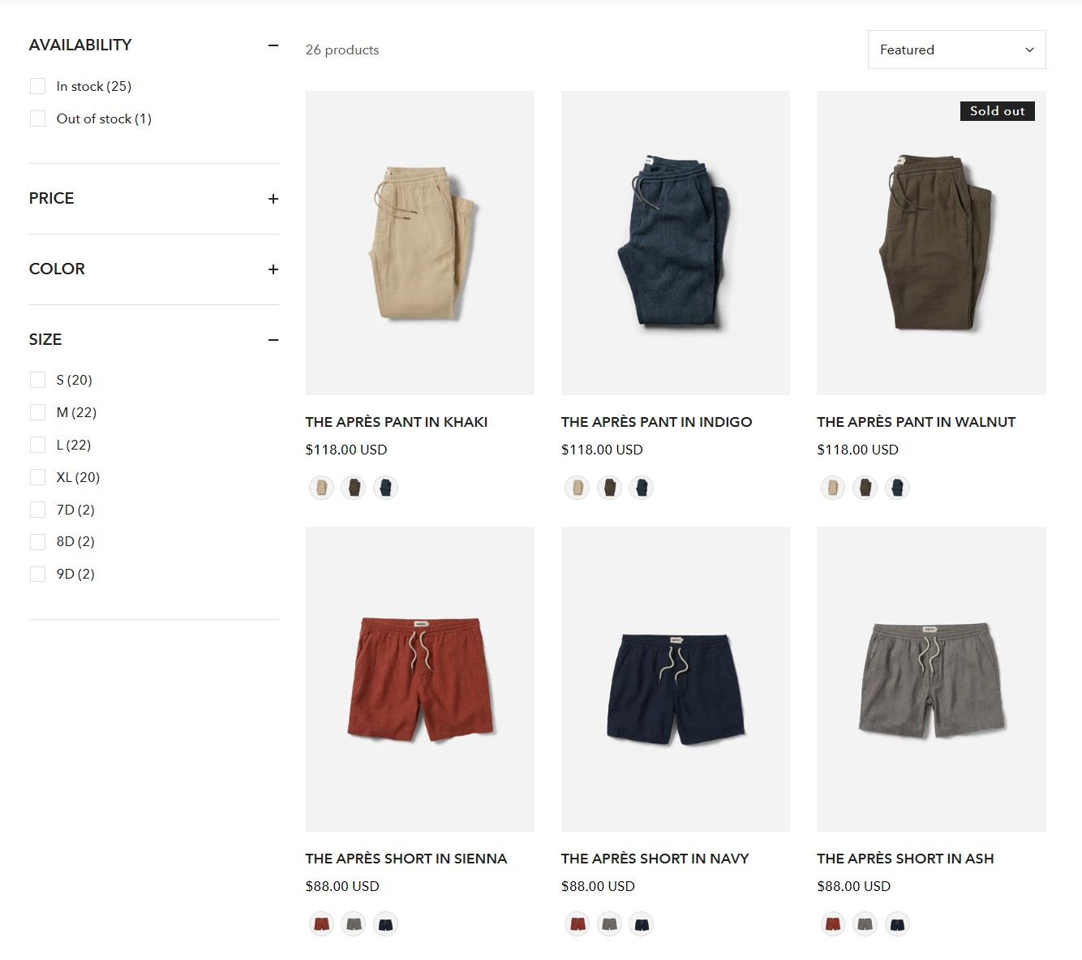The image size is (1082, 960).
Task: Select the walnut swatch under Après Pant in Khaki
Action: click(x=353, y=487)
